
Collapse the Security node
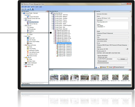coord(24,58)
